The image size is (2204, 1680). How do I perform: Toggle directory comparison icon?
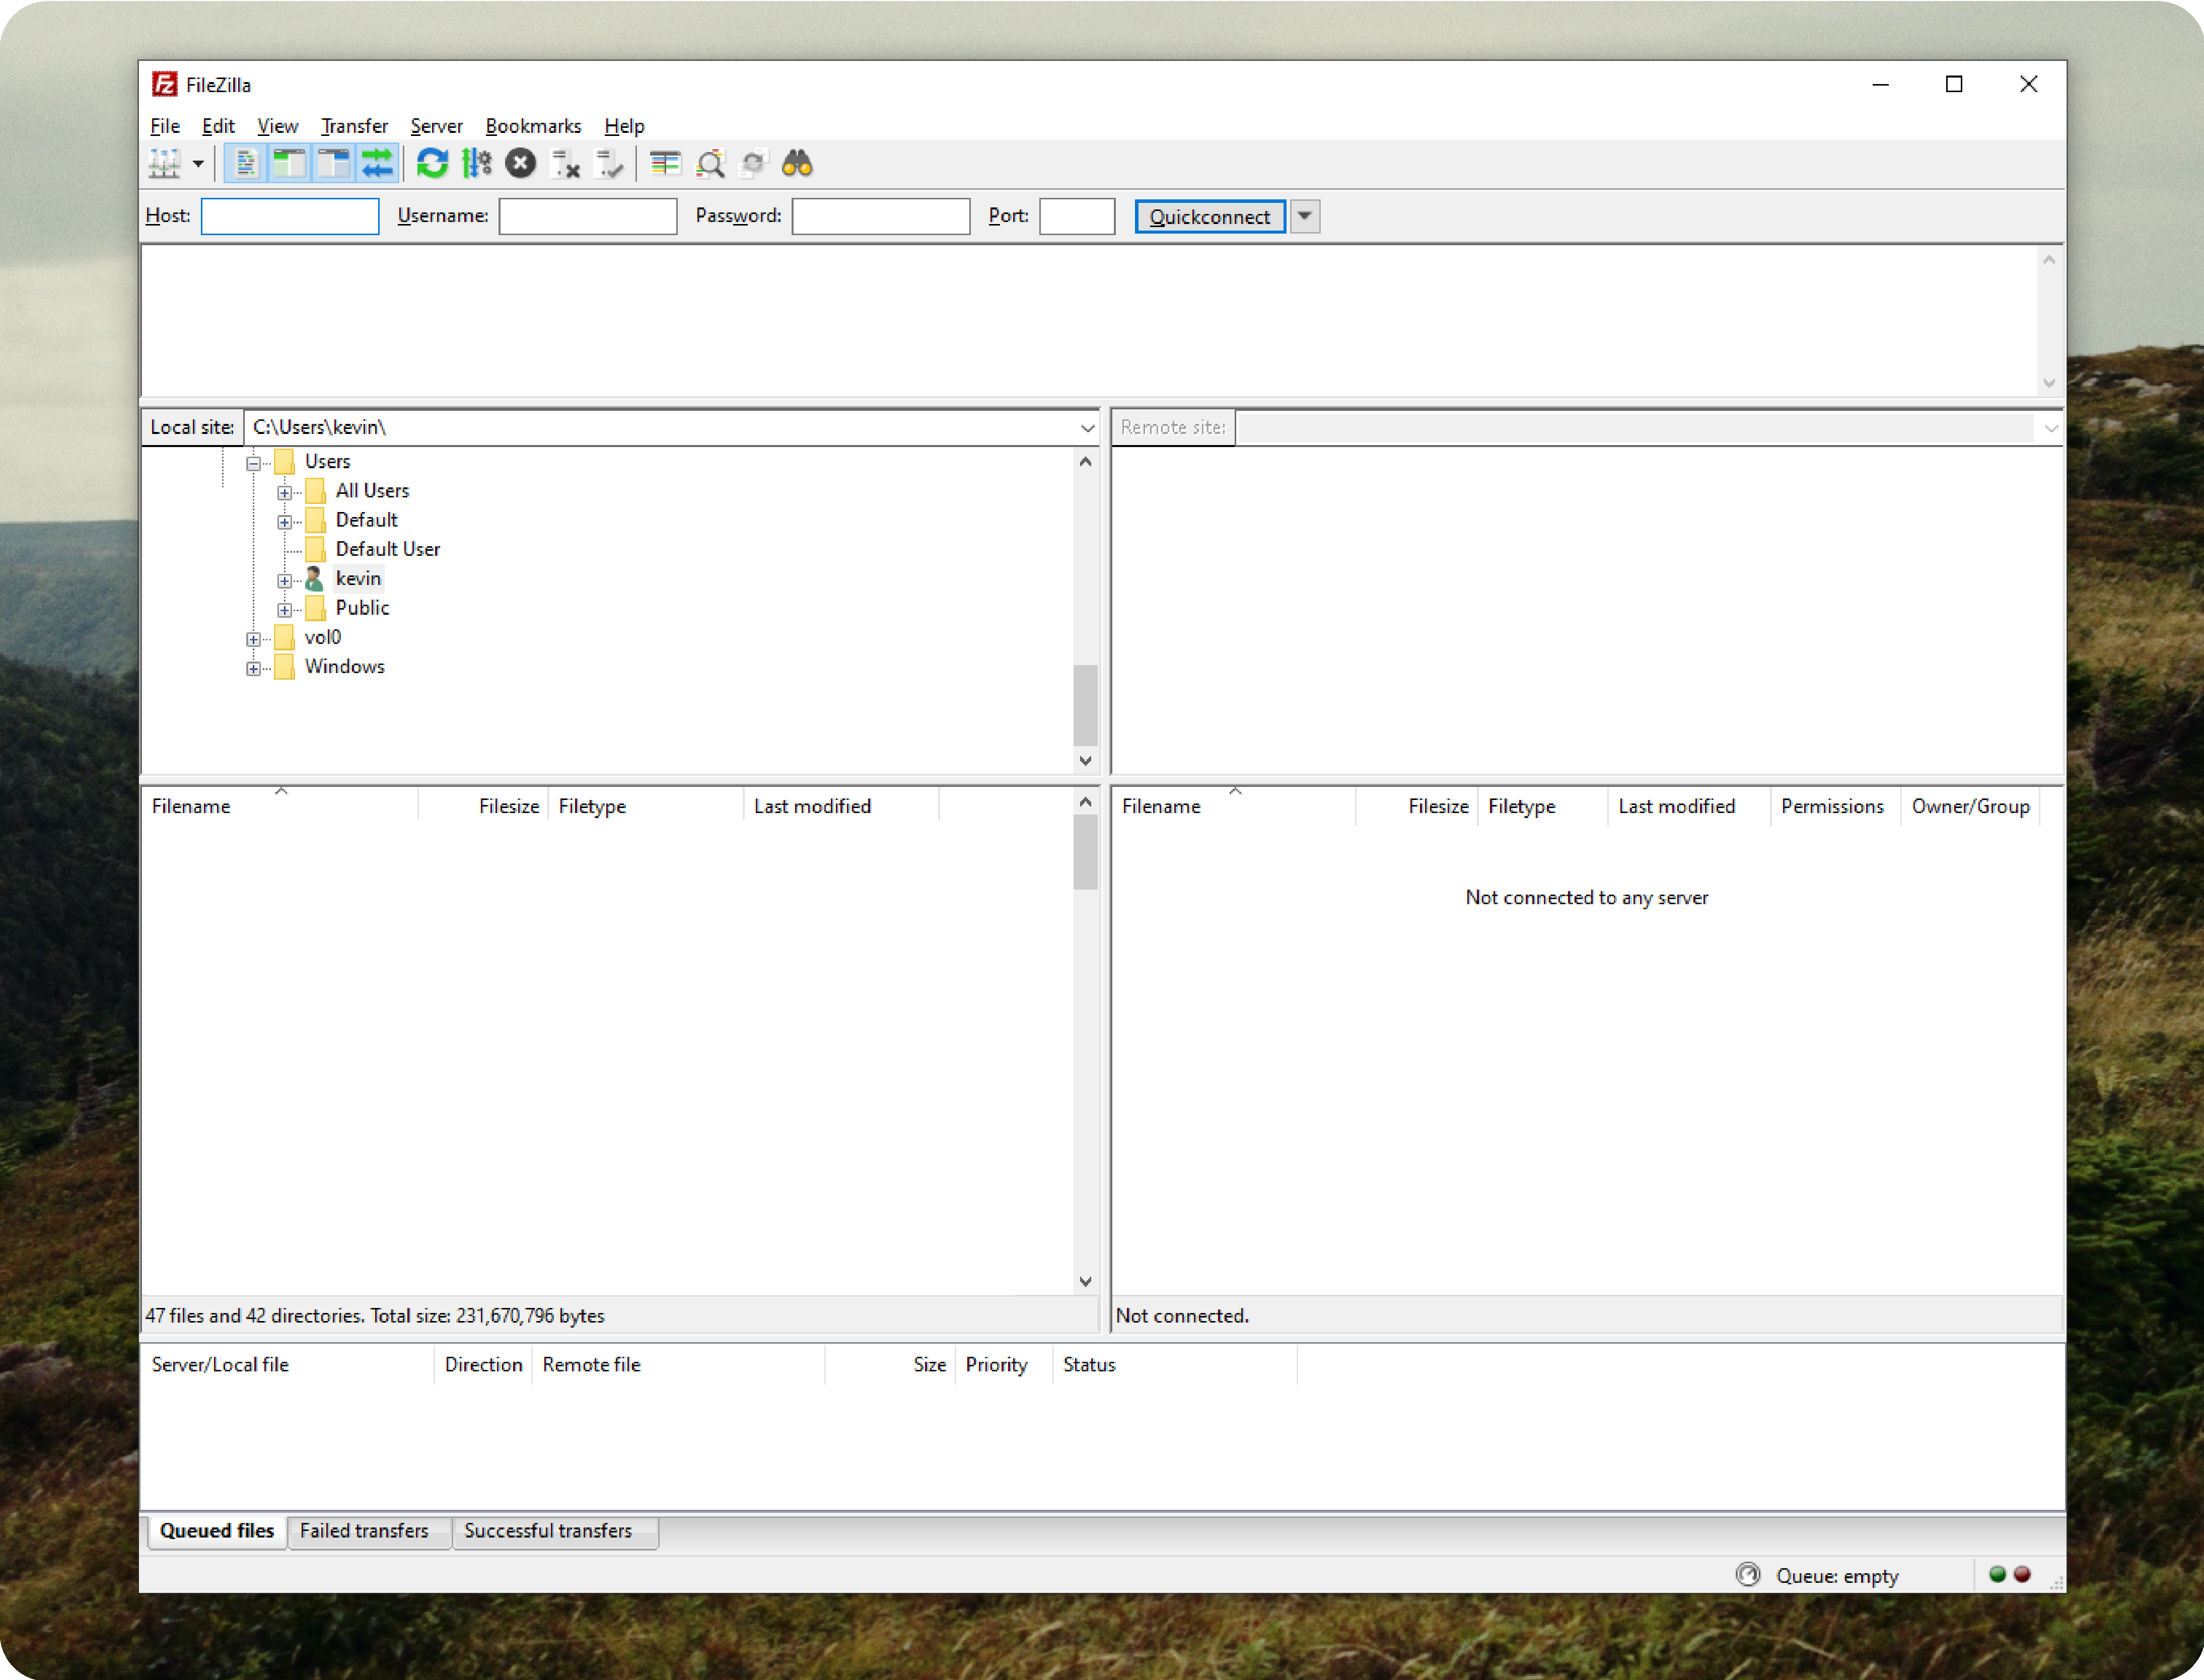[710, 163]
